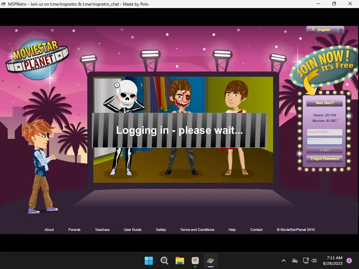Viewport: 359px width, 269px height.
Task: Click the Logging in - please wait banner
Action: tap(179, 130)
